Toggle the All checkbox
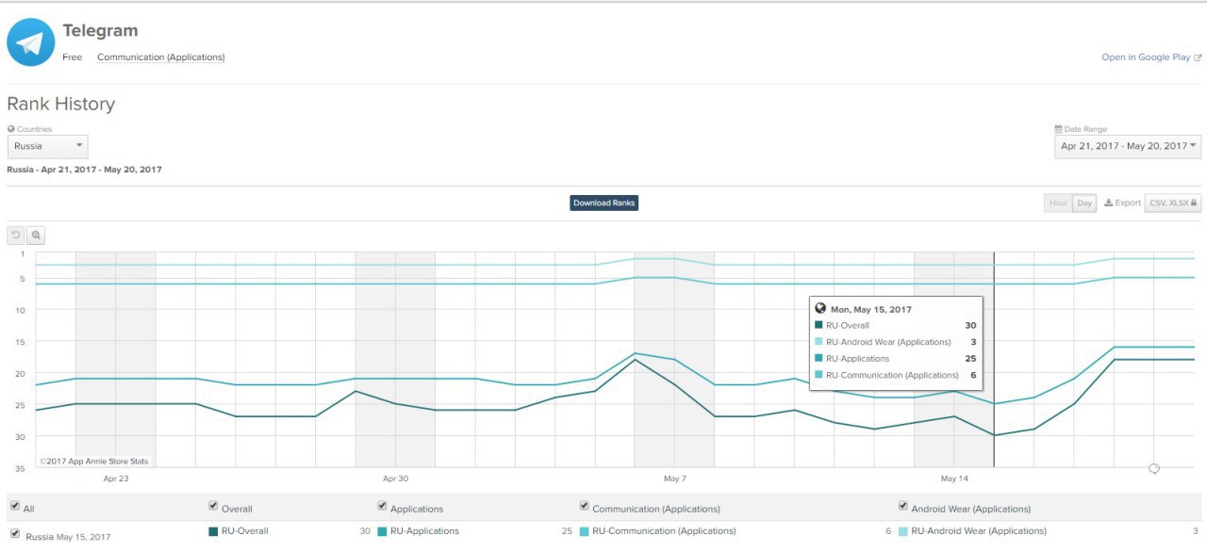Image resolution: width=1207 pixels, height=552 pixels. pos(14,506)
